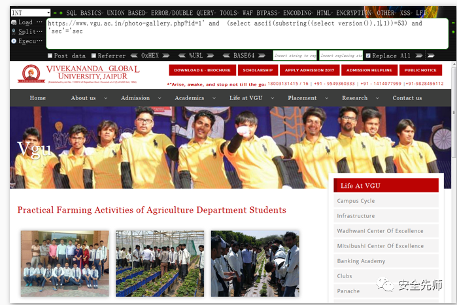Image resolution: width=457 pixels, height=305 pixels.
Task: Click the Vivekananda Global University logo
Action: coord(79,74)
